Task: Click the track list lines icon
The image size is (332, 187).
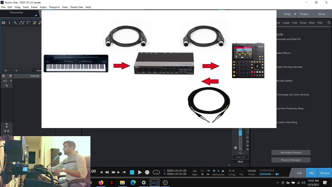Action: (4, 23)
